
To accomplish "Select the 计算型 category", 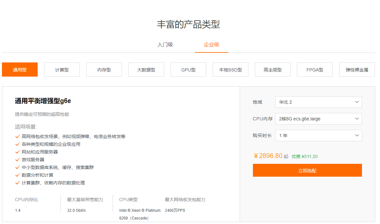I will tap(62, 70).
